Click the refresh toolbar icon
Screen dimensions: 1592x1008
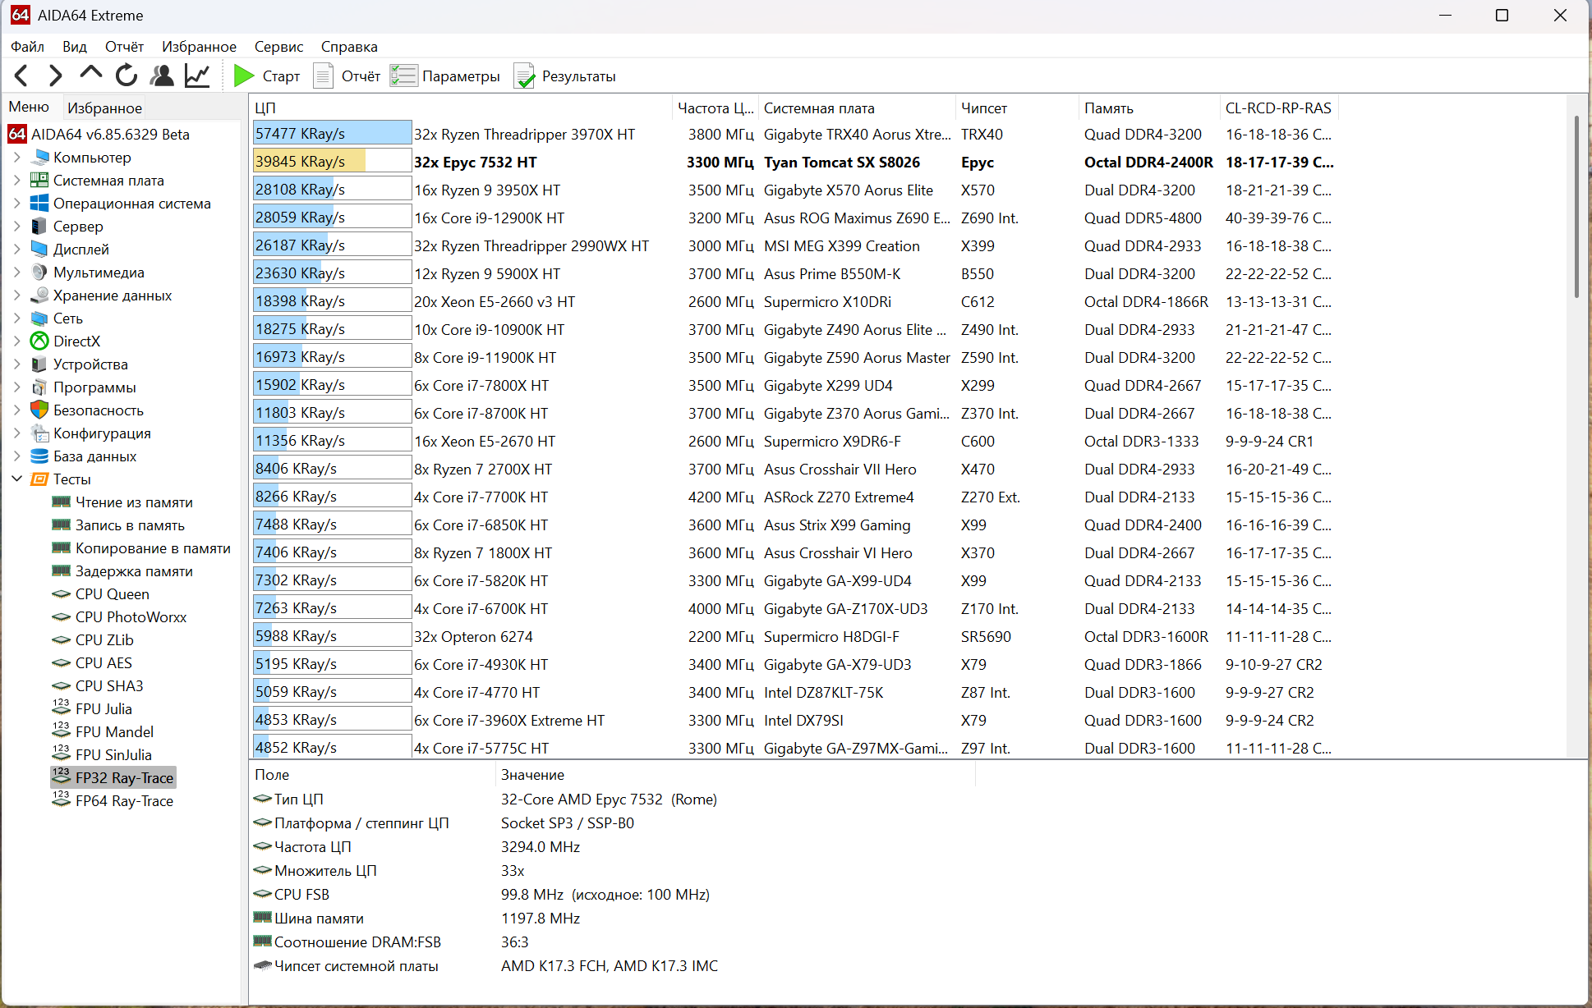[127, 76]
